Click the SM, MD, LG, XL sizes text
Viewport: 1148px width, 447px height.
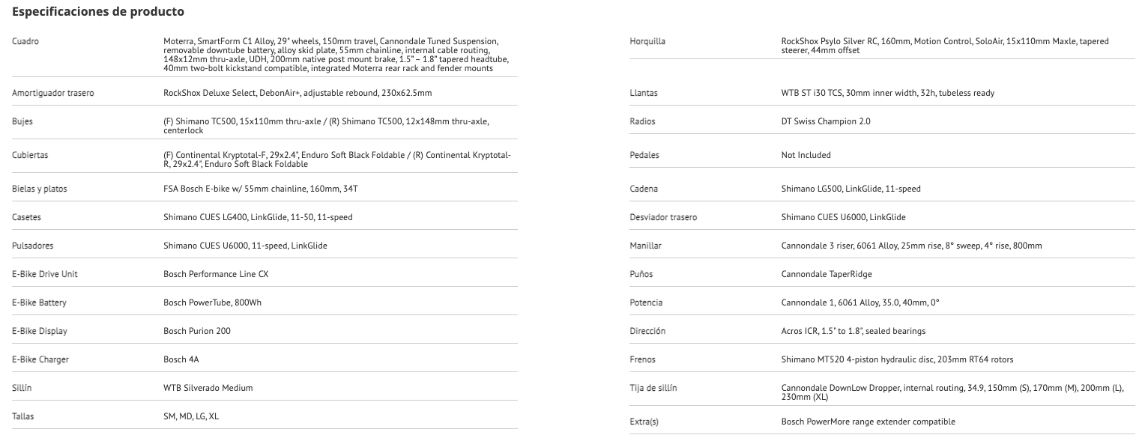click(190, 416)
